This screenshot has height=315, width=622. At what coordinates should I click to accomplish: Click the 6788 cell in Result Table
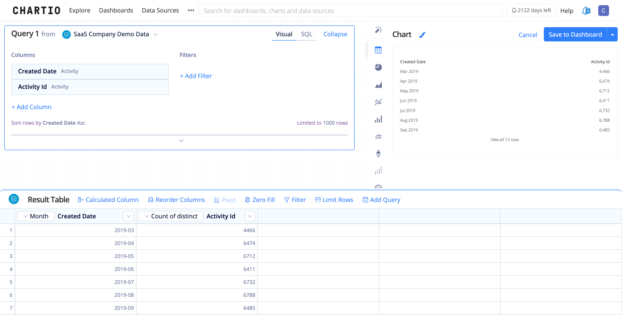pos(197,295)
